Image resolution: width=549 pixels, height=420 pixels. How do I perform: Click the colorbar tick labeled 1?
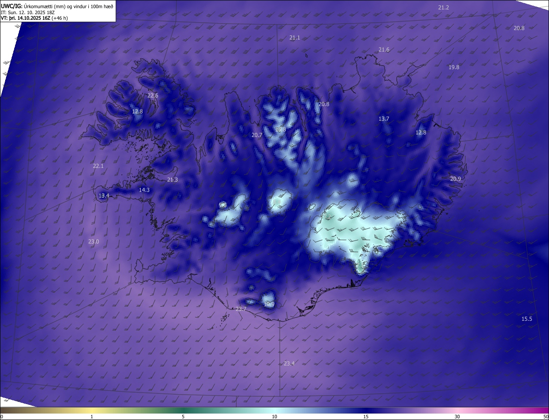(92, 417)
